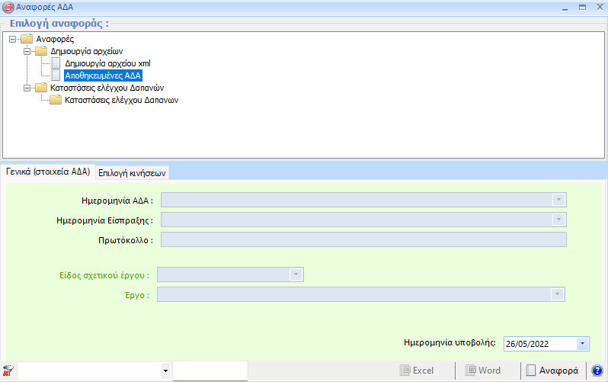Open the Ημερομηνία υποβολής date dropdown
Viewport: 608px width, 382px height.
tap(583, 344)
